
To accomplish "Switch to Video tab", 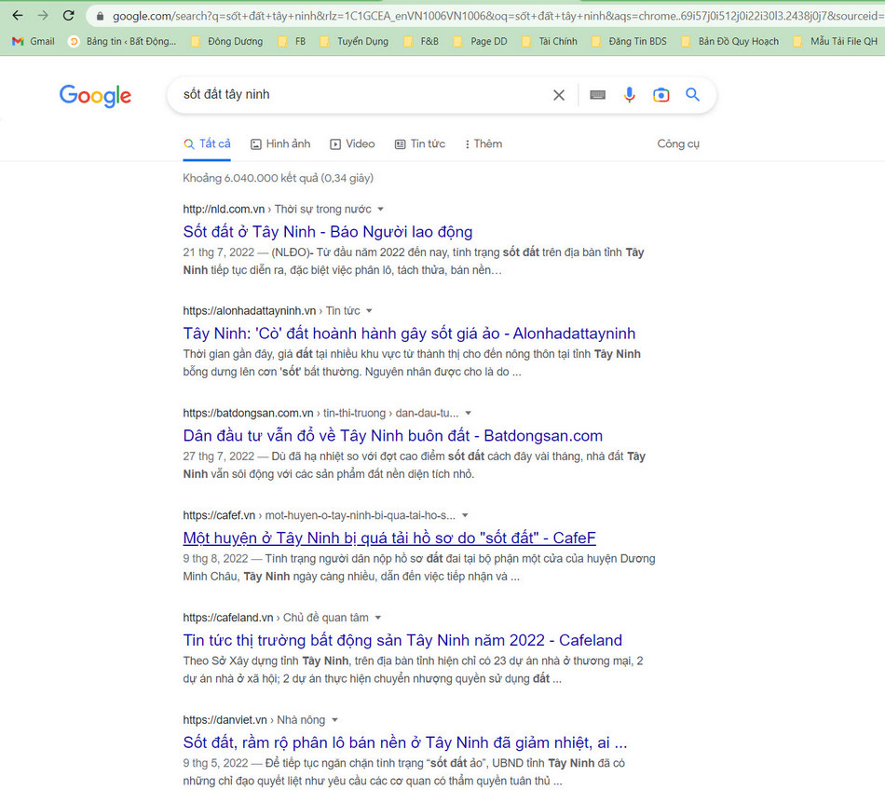I will [352, 143].
